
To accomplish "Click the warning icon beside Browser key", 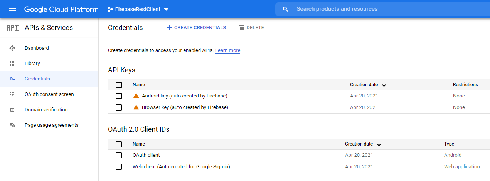I will [x=136, y=107].
